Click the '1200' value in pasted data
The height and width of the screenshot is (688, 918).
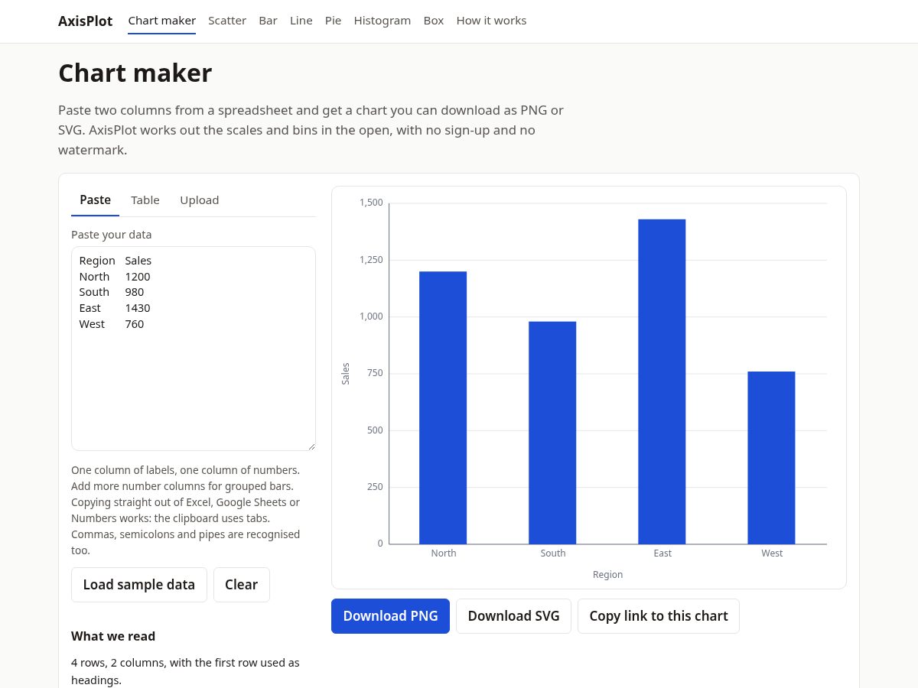click(138, 277)
